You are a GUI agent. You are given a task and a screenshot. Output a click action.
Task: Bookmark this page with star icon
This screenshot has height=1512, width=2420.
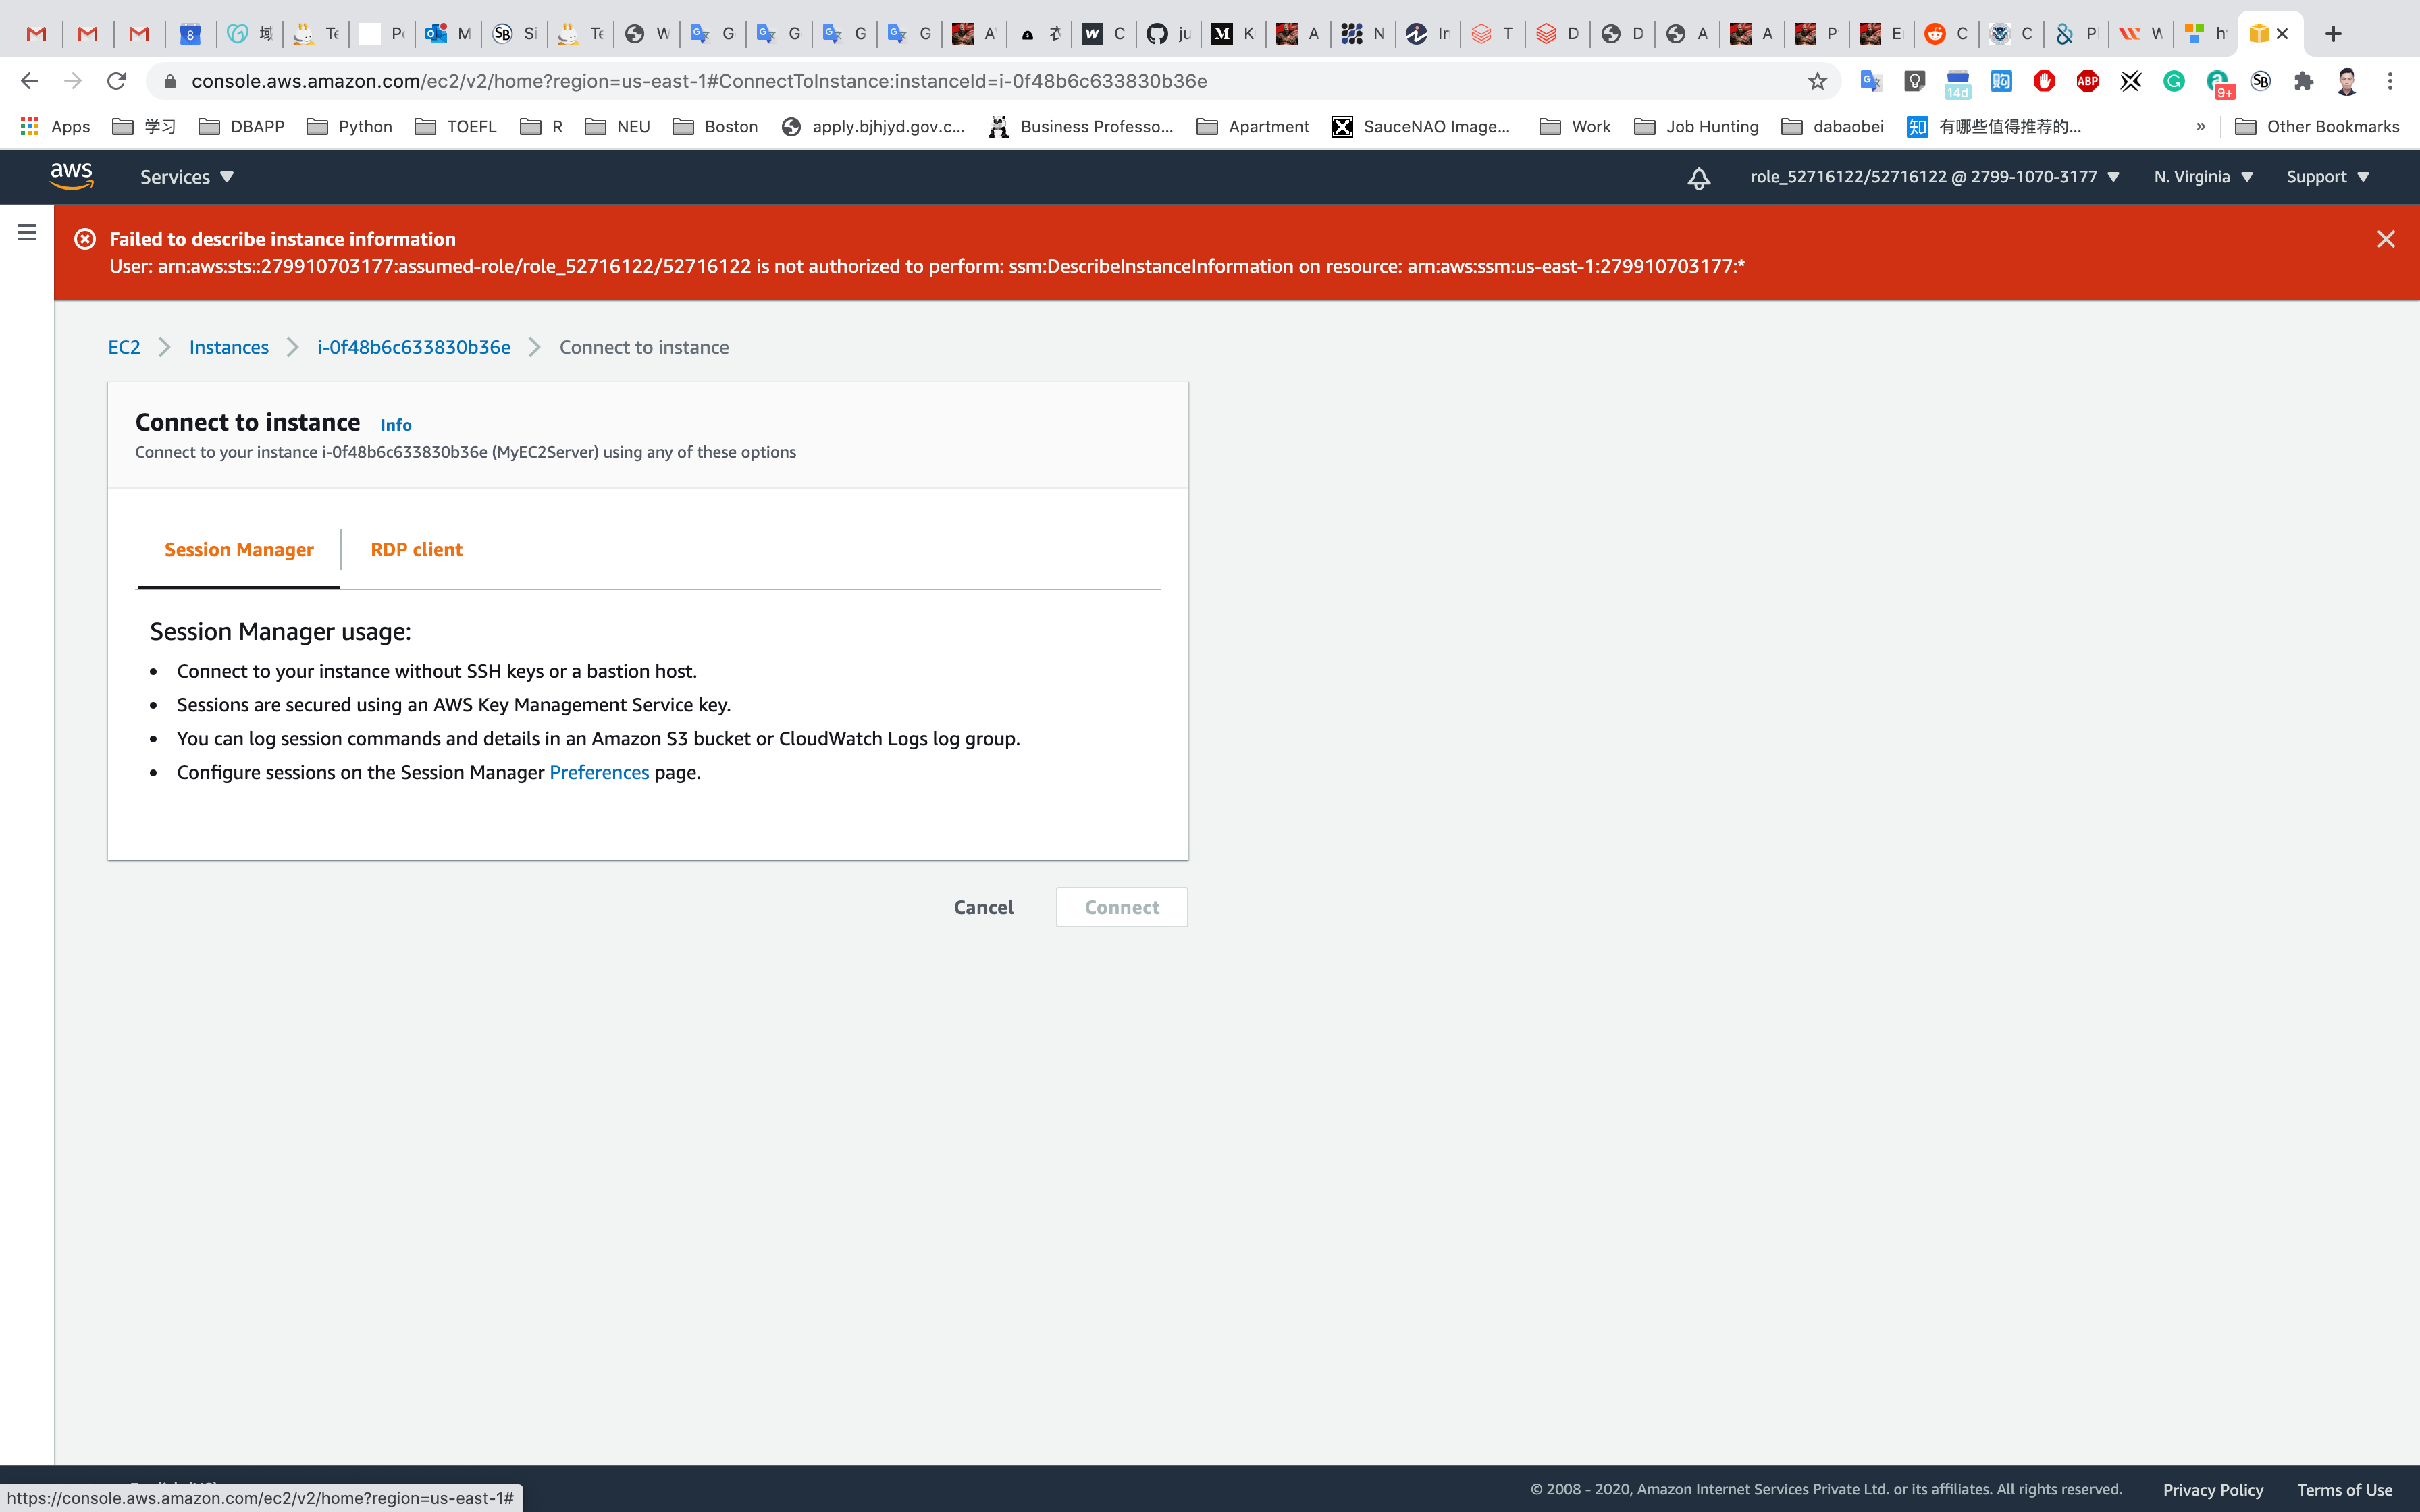pyautogui.click(x=1817, y=81)
